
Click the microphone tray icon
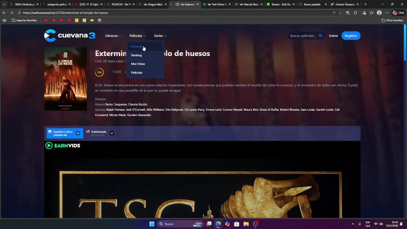pyautogui.click(x=360, y=224)
